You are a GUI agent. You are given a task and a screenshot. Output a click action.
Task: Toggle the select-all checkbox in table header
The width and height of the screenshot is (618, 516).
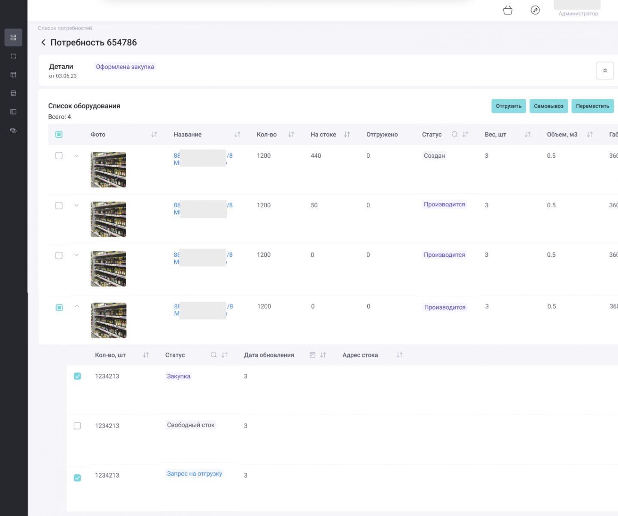tap(59, 135)
